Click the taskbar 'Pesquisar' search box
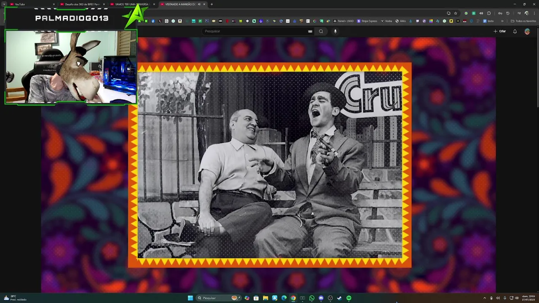Screen dimensions: 539x303 [219, 298]
